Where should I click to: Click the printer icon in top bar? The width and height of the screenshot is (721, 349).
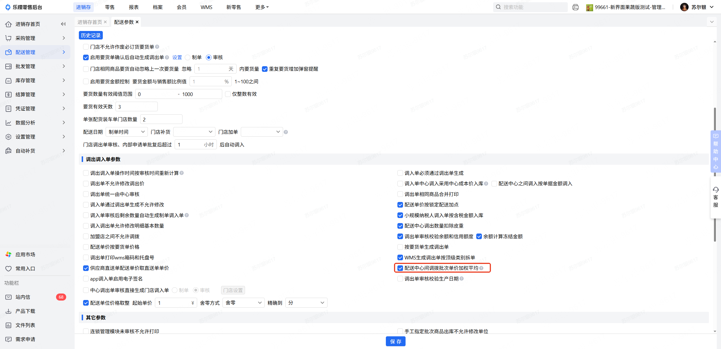pyautogui.click(x=575, y=7)
